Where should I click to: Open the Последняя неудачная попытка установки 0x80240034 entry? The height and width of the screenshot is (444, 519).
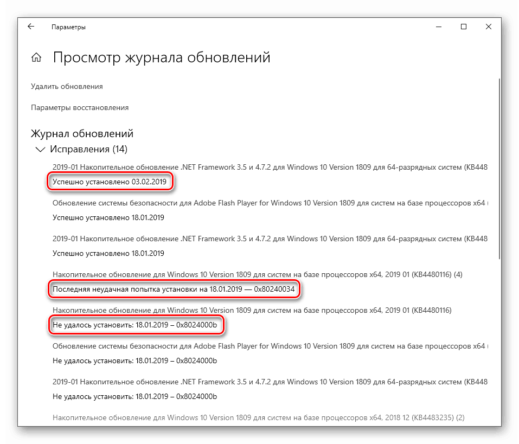pos(174,289)
